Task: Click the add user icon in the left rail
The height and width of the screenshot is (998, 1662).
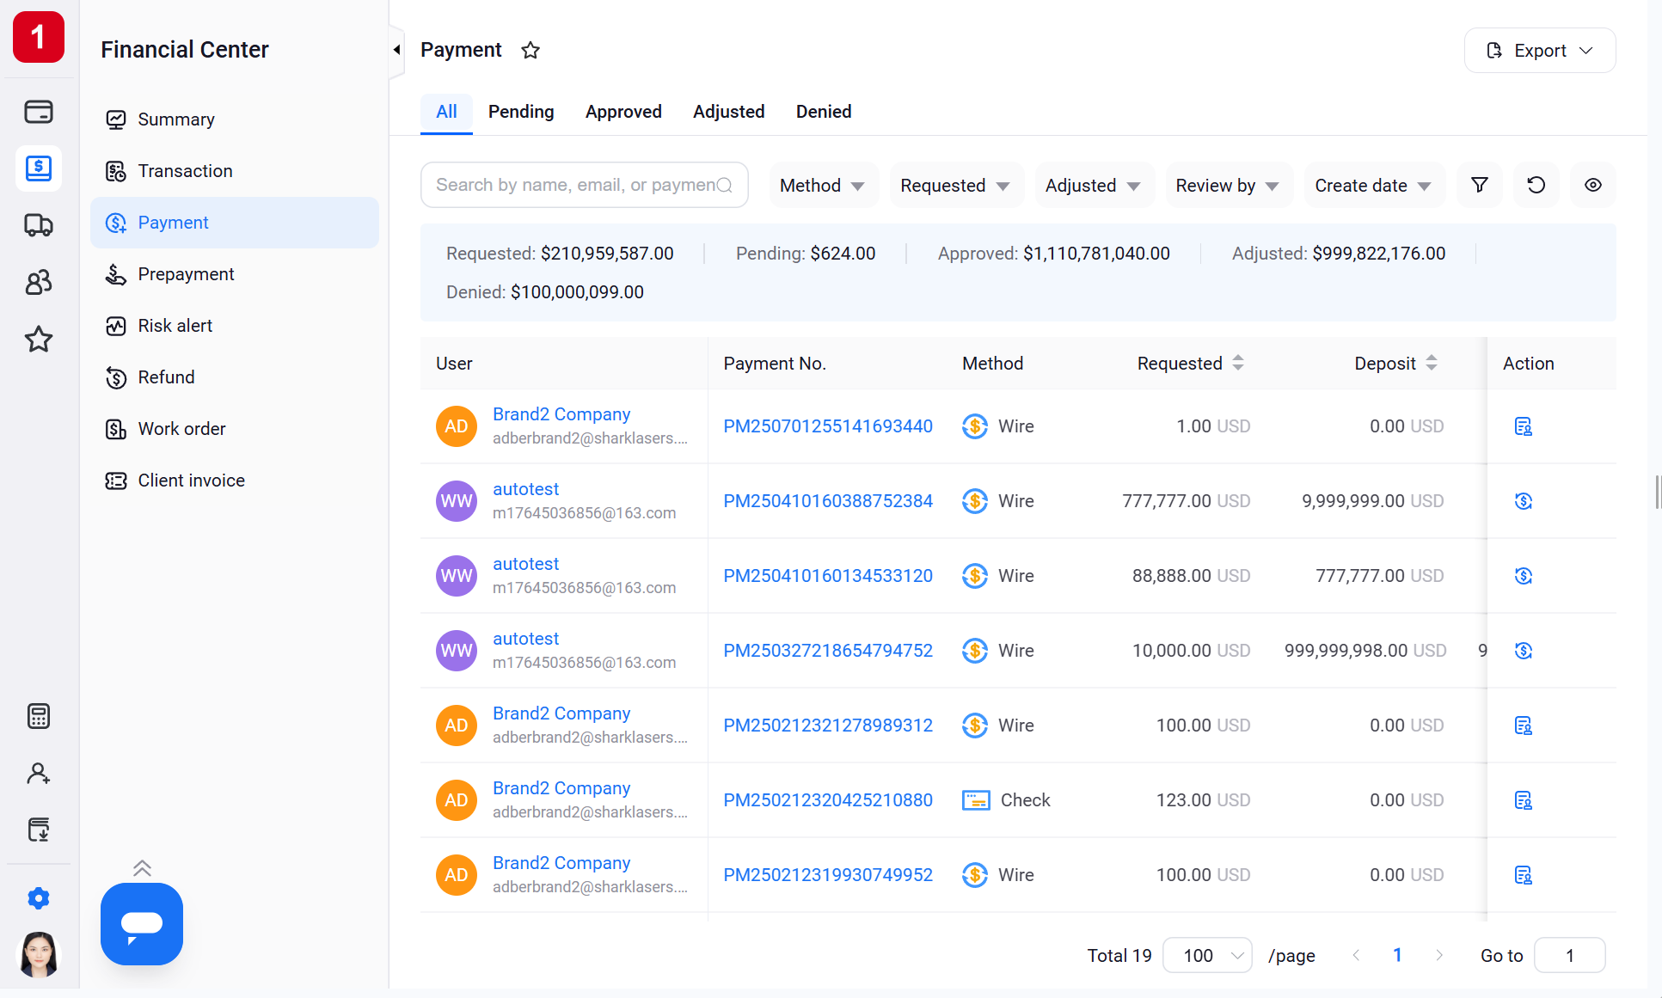Action: tap(39, 774)
